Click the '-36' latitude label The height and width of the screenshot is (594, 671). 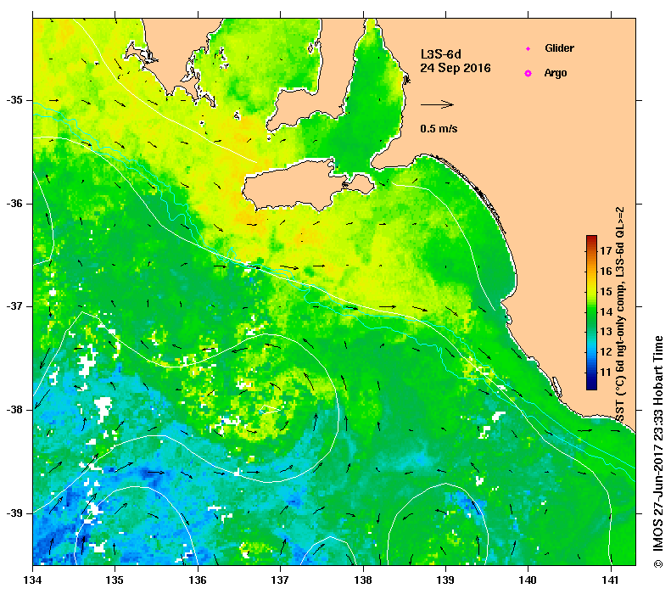[x=14, y=204]
